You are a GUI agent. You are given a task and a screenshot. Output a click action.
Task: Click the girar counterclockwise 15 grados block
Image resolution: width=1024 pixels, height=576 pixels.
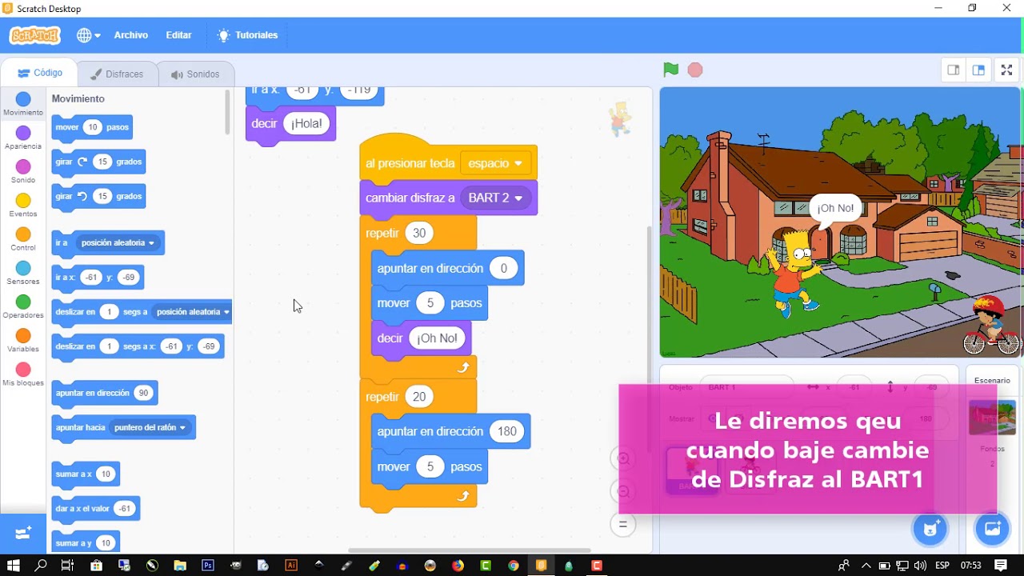[x=98, y=196]
